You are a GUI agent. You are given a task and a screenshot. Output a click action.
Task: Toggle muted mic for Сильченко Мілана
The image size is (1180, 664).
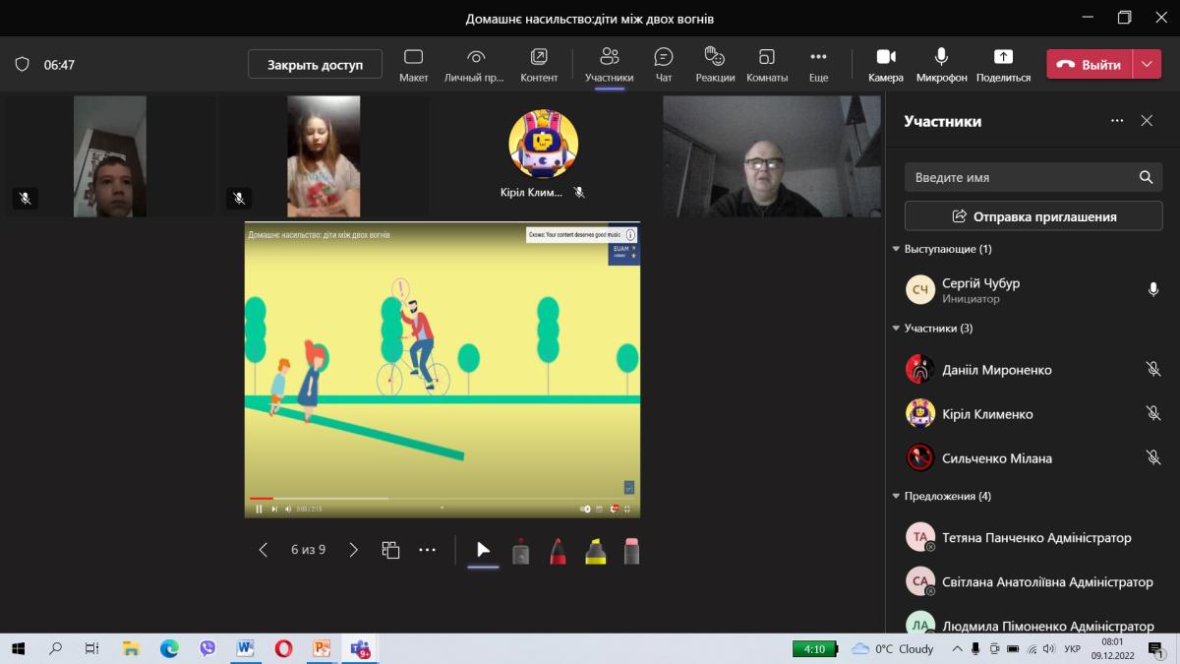(1153, 458)
